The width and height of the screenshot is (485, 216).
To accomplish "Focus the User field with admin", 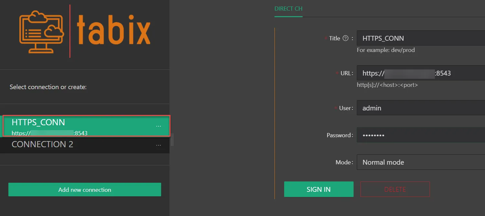I will click(421, 108).
